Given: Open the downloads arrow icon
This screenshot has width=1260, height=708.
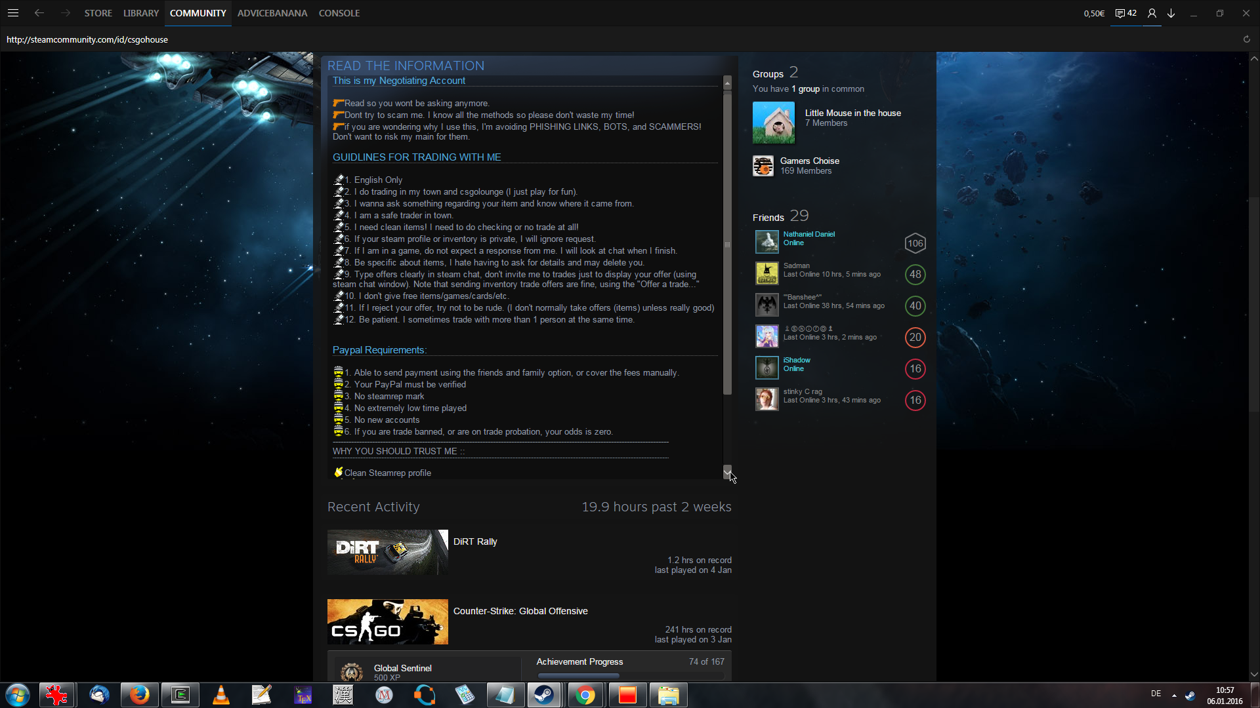Looking at the screenshot, I should 1171,13.
